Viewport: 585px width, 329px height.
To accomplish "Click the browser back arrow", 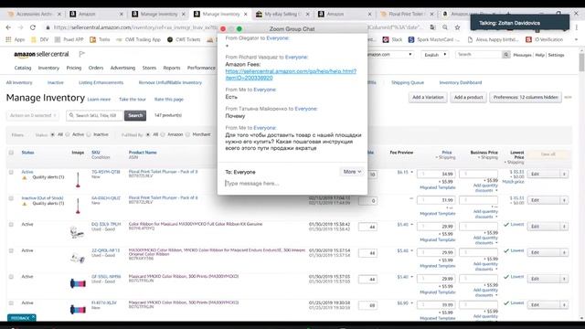I will tap(8, 27).
